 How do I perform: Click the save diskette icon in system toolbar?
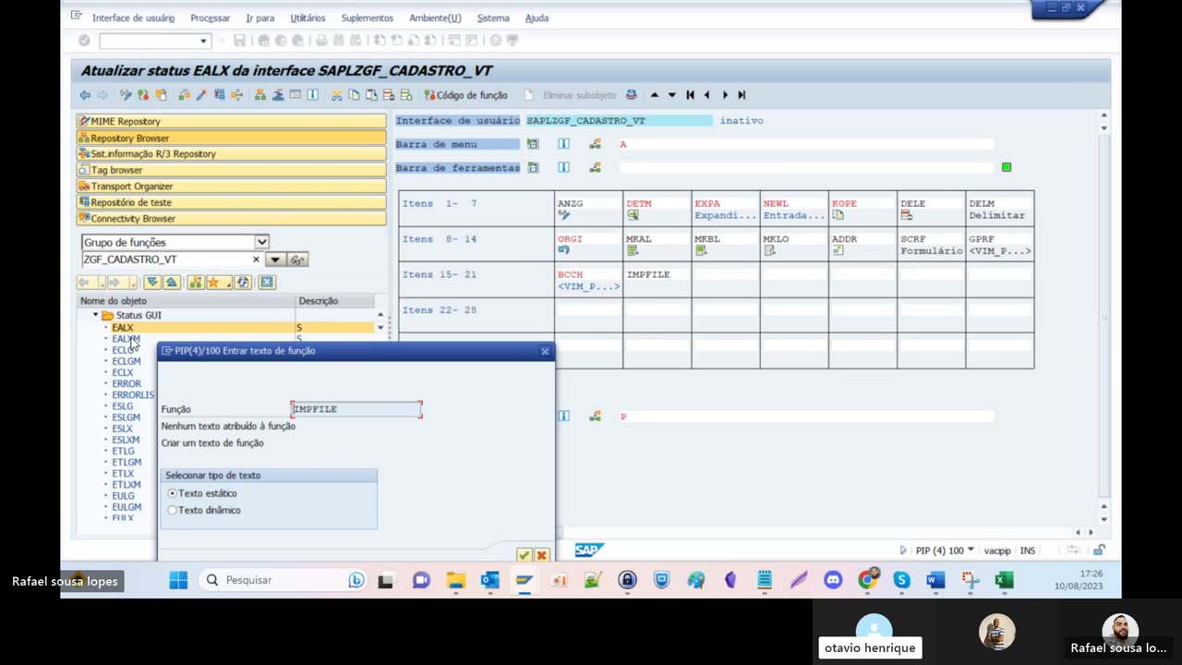(240, 41)
